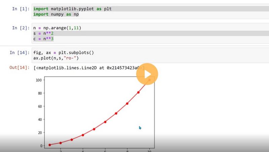The width and height of the screenshot is (269, 152).
Task: Click the 'c = n**3' code line
Action: (x=44, y=39)
